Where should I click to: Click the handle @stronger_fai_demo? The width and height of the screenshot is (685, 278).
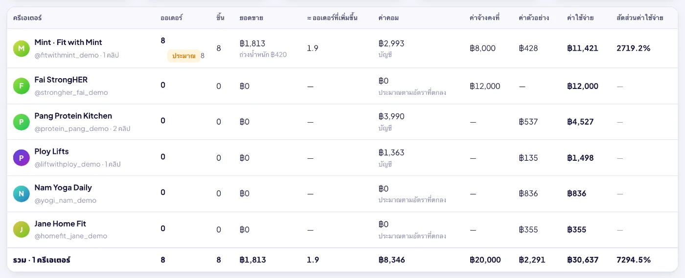[x=71, y=92]
